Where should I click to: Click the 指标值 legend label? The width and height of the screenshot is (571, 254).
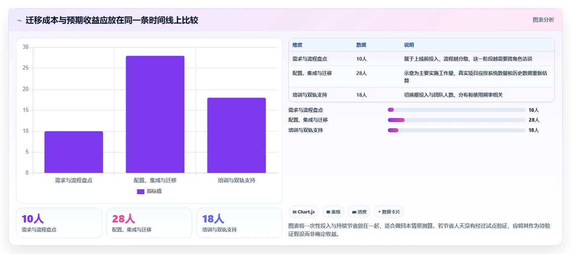point(154,191)
